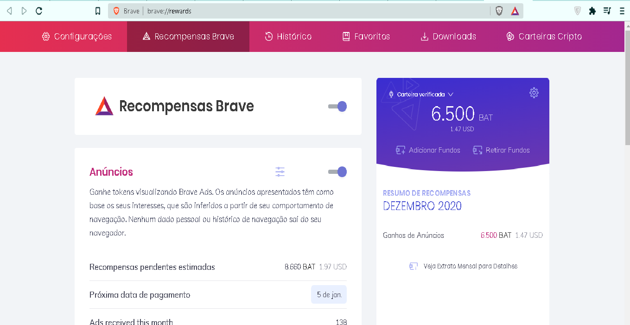630x325 pixels.
Task: Open the Configurações tab
Action: pyautogui.click(x=77, y=37)
